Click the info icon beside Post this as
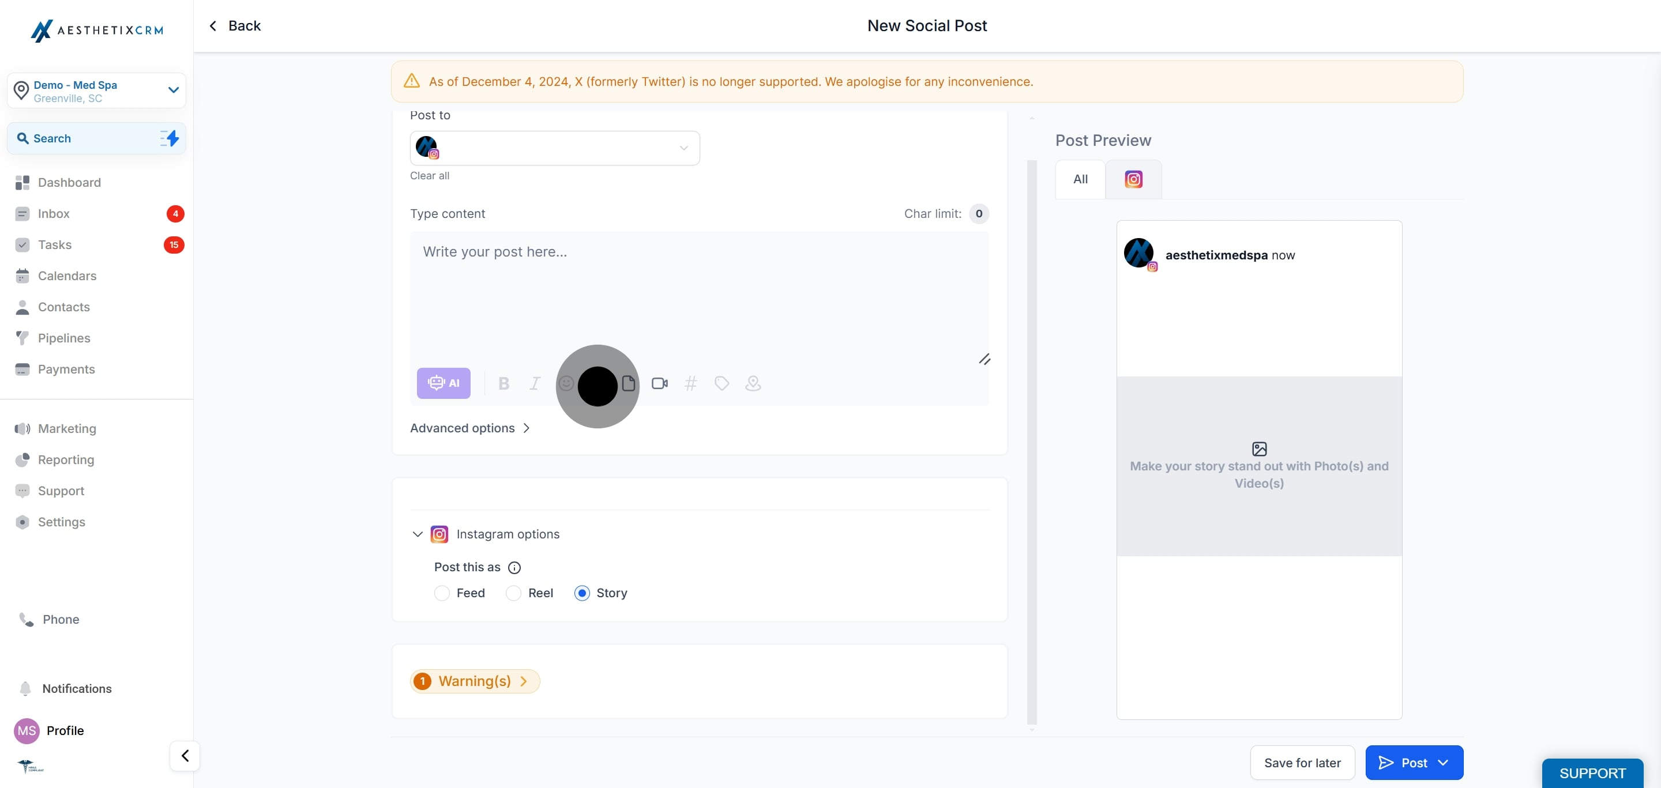Screen dimensions: 1661x788 click(514, 568)
